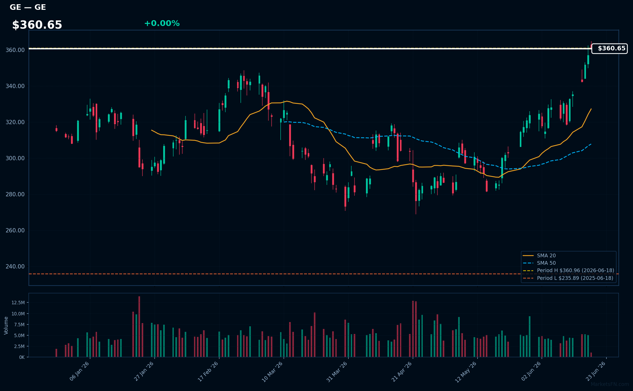Click the 12 May '26 date label
Viewport: 633px width, 391px height.
click(x=466, y=372)
